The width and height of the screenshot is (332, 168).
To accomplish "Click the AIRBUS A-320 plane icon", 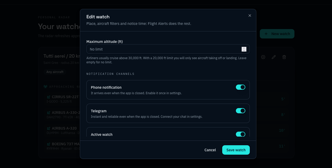I will (x=49, y=128).
